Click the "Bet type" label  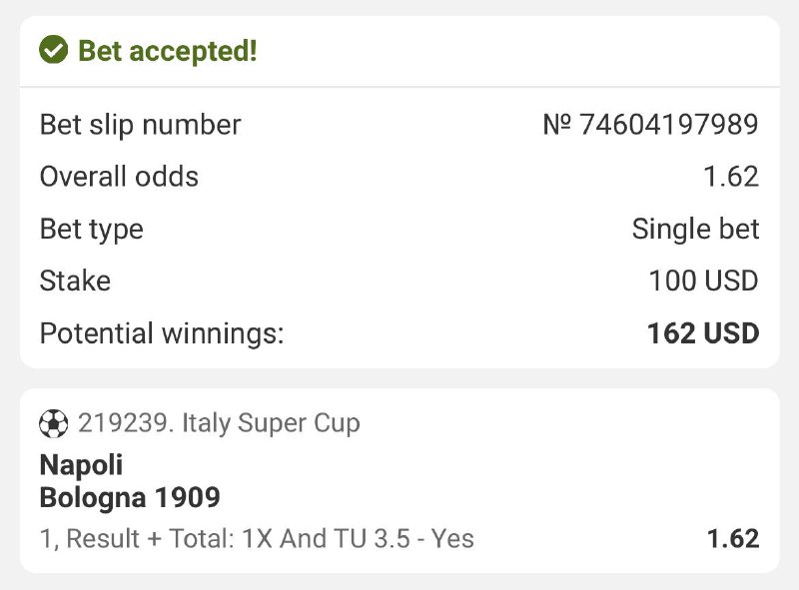pos(91,229)
